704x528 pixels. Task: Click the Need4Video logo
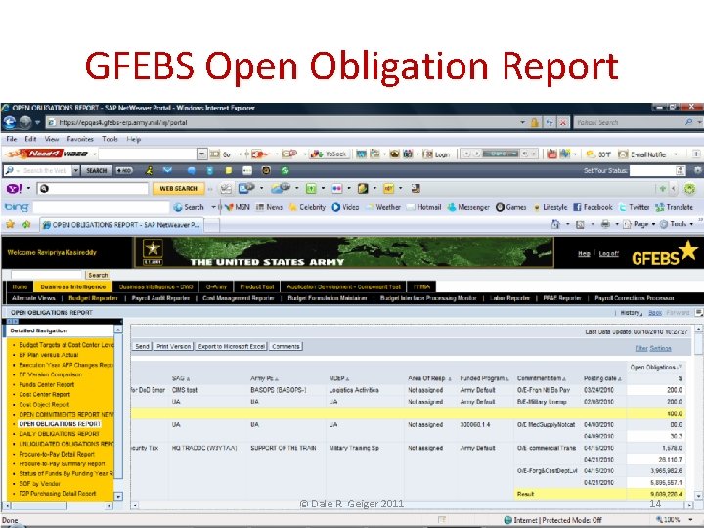[47, 154]
